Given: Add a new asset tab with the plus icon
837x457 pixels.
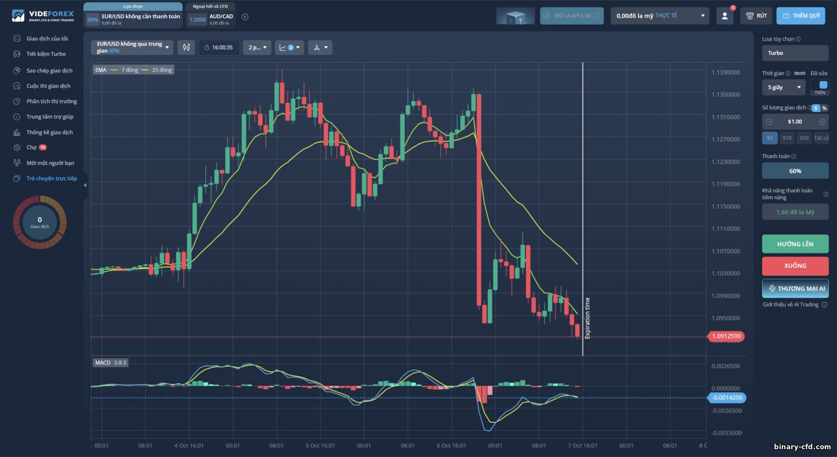Looking at the screenshot, I should pyautogui.click(x=245, y=17).
